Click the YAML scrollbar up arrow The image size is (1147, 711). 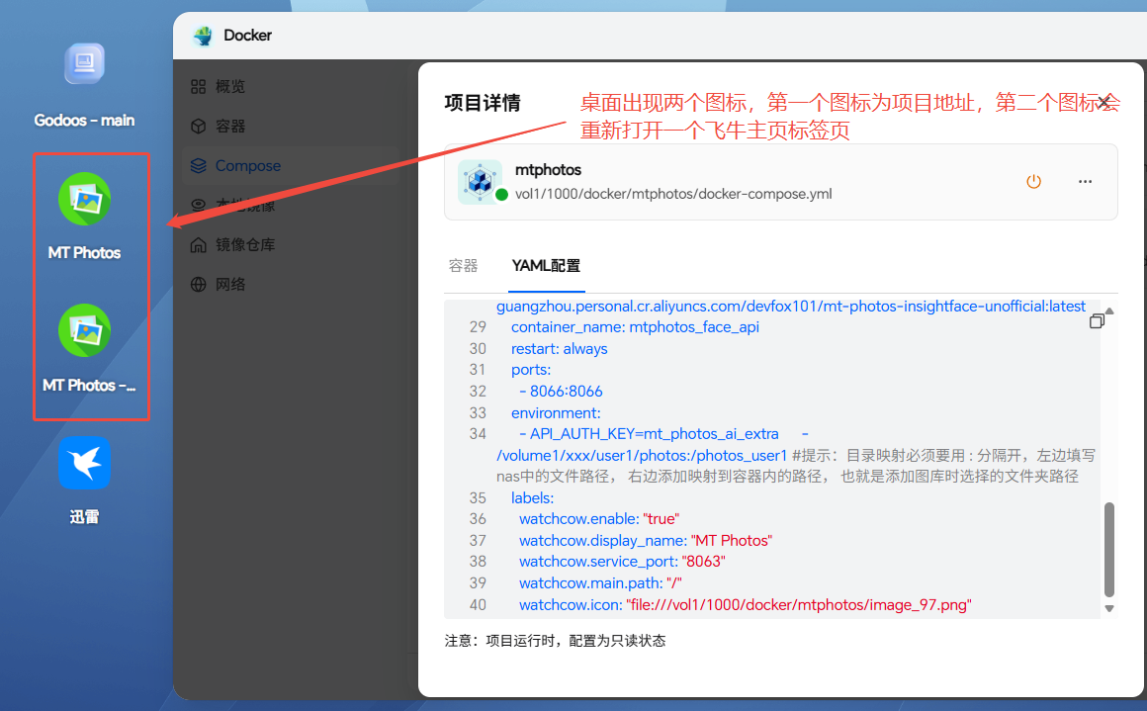click(x=1109, y=311)
